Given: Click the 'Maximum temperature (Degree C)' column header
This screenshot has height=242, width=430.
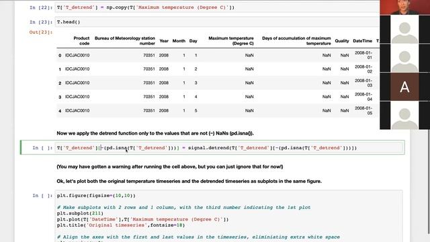Looking at the screenshot, I should (231, 40).
